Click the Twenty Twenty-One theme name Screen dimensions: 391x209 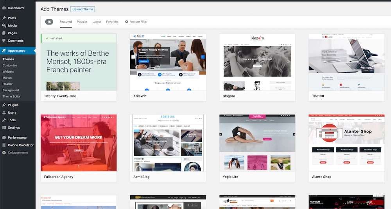point(60,96)
